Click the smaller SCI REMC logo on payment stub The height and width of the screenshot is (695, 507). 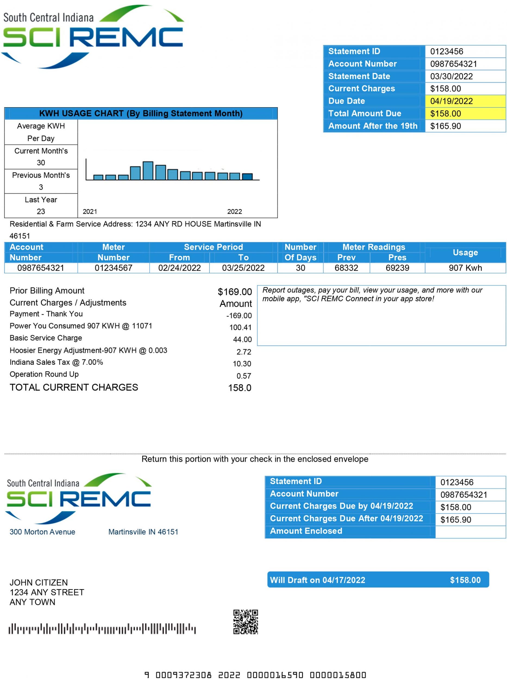coord(78,498)
